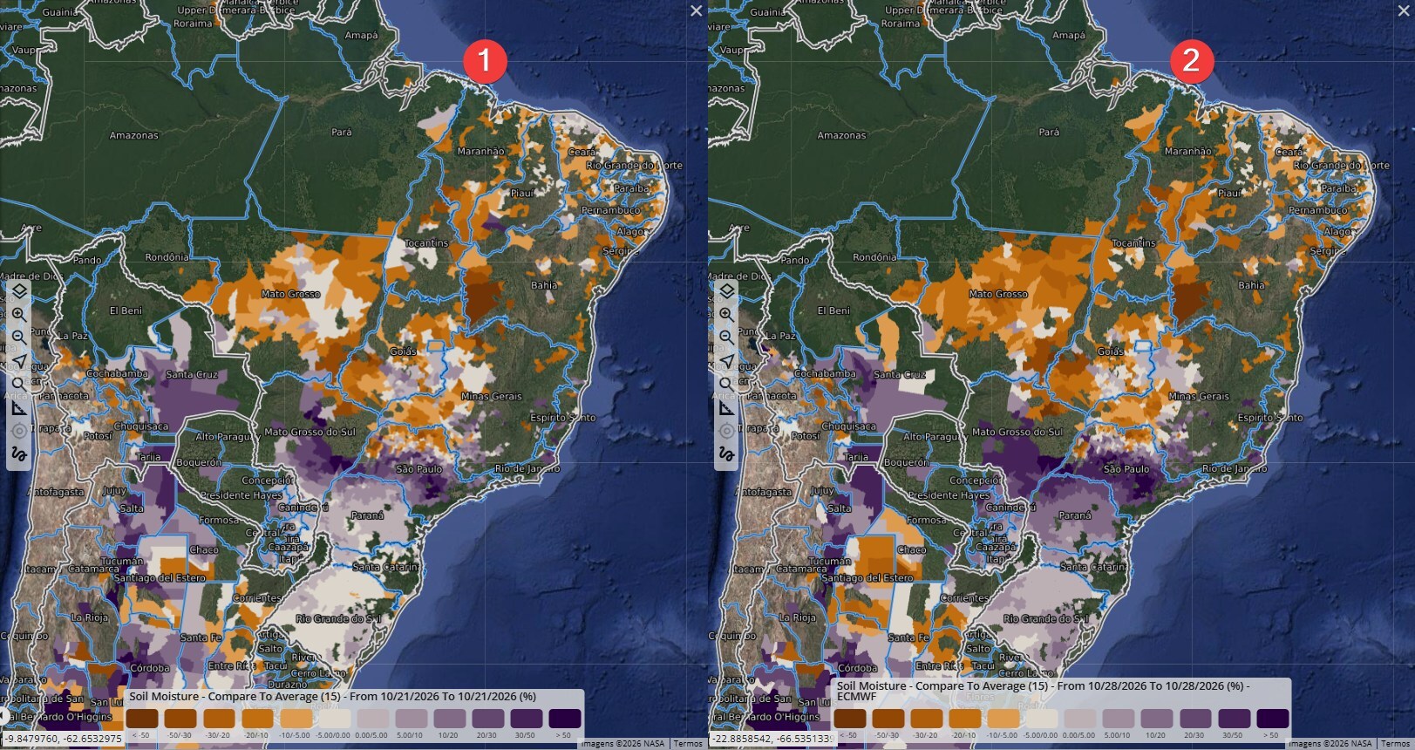The height and width of the screenshot is (750, 1415).
Task: Select the navigate arrow tool in right map
Action: click(727, 360)
